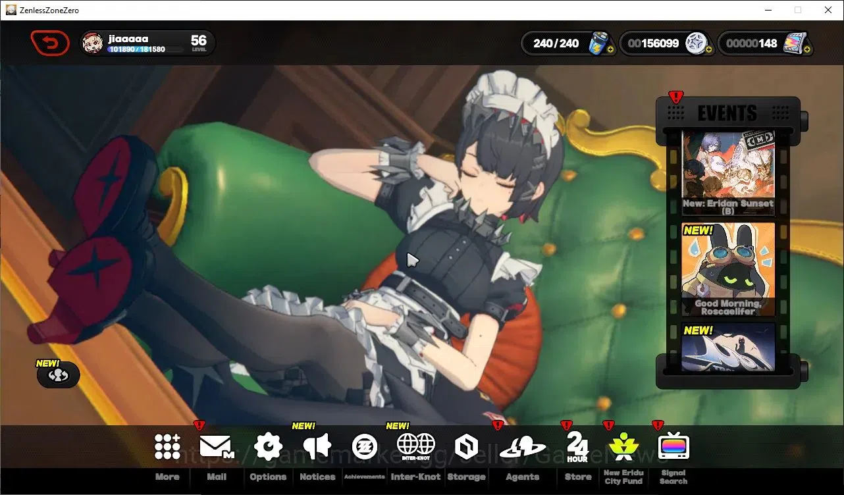Click the Notices label
Screen dimensions: 844x495
(317, 477)
